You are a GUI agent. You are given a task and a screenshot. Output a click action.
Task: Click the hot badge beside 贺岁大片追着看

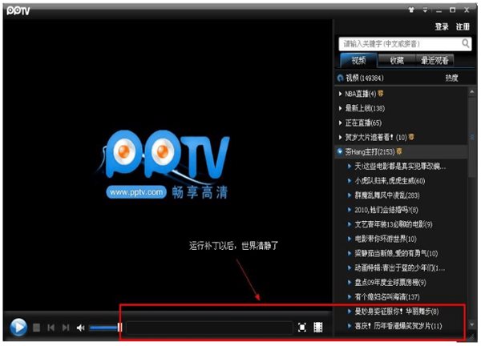click(x=411, y=137)
